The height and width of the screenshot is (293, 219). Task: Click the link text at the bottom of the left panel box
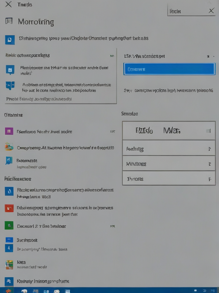pyautogui.click(x=39, y=99)
